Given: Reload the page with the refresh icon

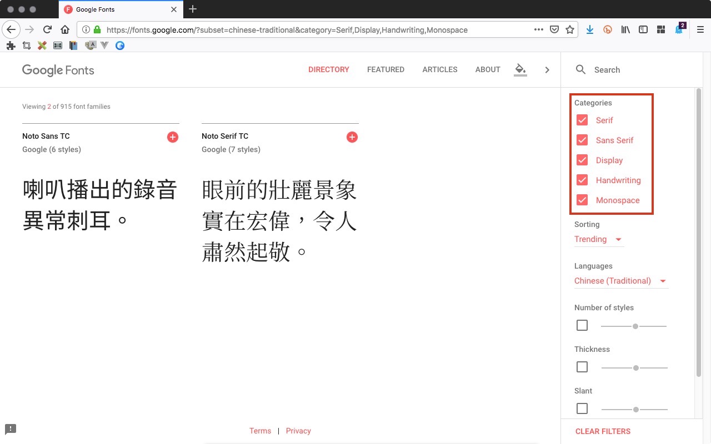Looking at the screenshot, I should pos(47,29).
